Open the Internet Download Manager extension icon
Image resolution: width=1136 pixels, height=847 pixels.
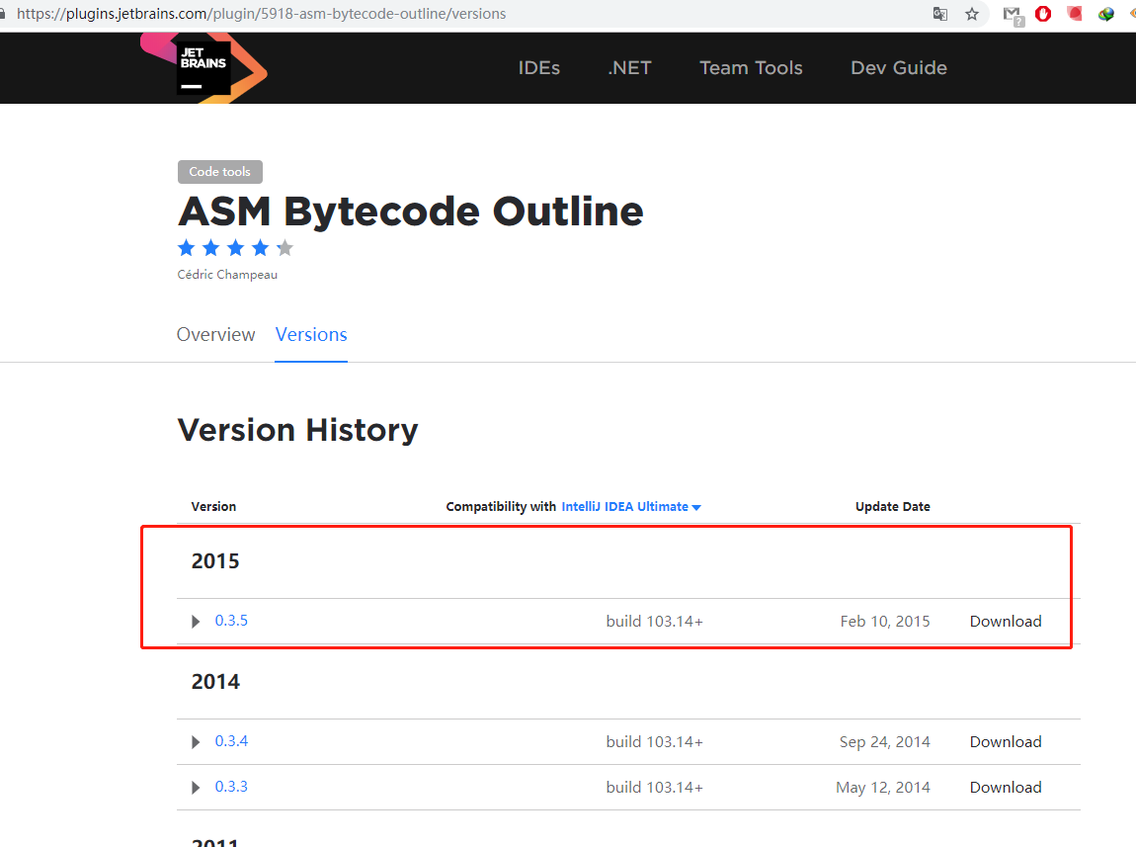coord(1105,14)
